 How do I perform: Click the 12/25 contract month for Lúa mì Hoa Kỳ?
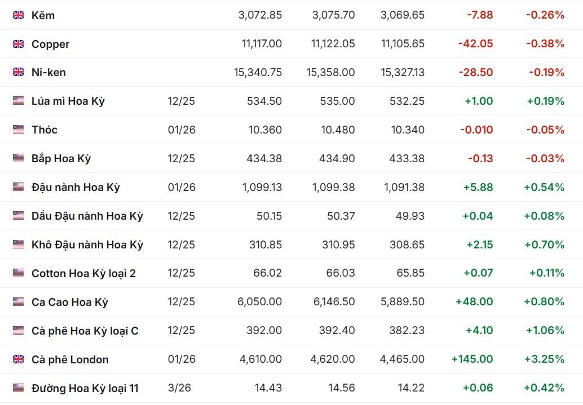click(x=181, y=101)
